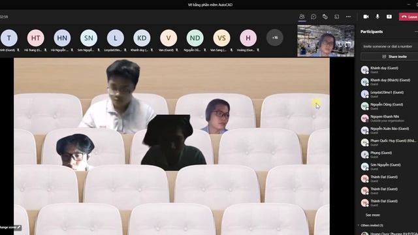This screenshot has height=235, width=418.
Task: Select Phạm Quốc Huy (Guest) in list
Action: point(389,142)
